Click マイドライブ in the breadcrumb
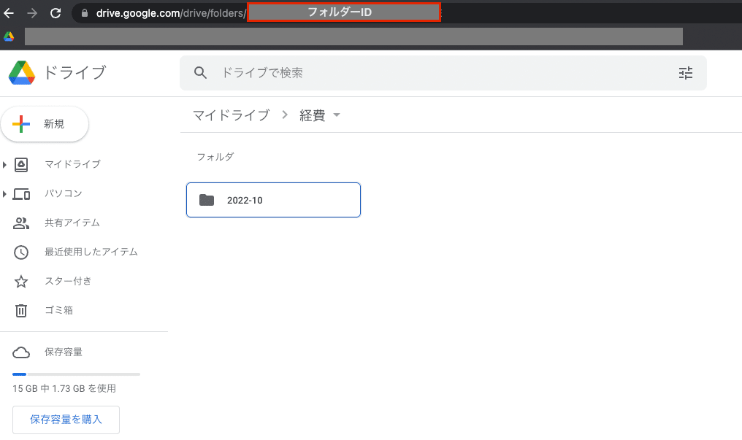The width and height of the screenshot is (742, 440). tap(231, 115)
